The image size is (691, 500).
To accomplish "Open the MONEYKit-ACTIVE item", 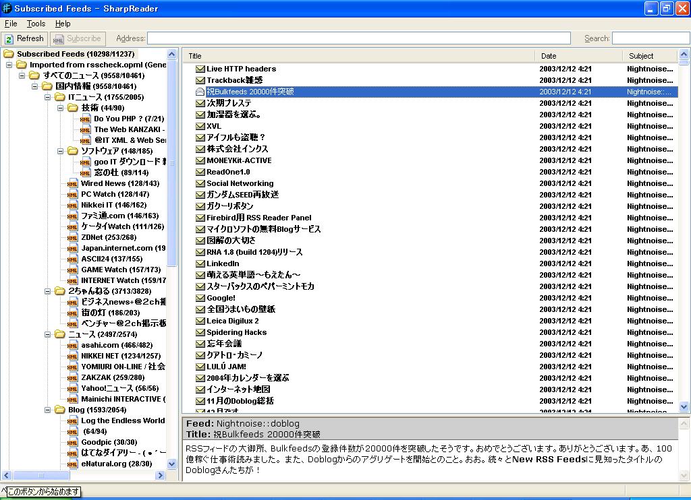I will [240, 160].
